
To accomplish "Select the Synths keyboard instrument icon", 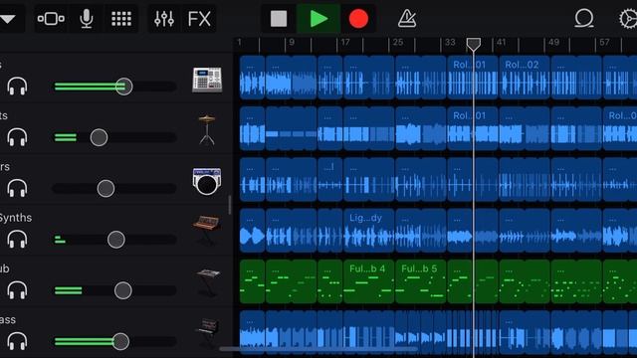I will click(207, 230).
